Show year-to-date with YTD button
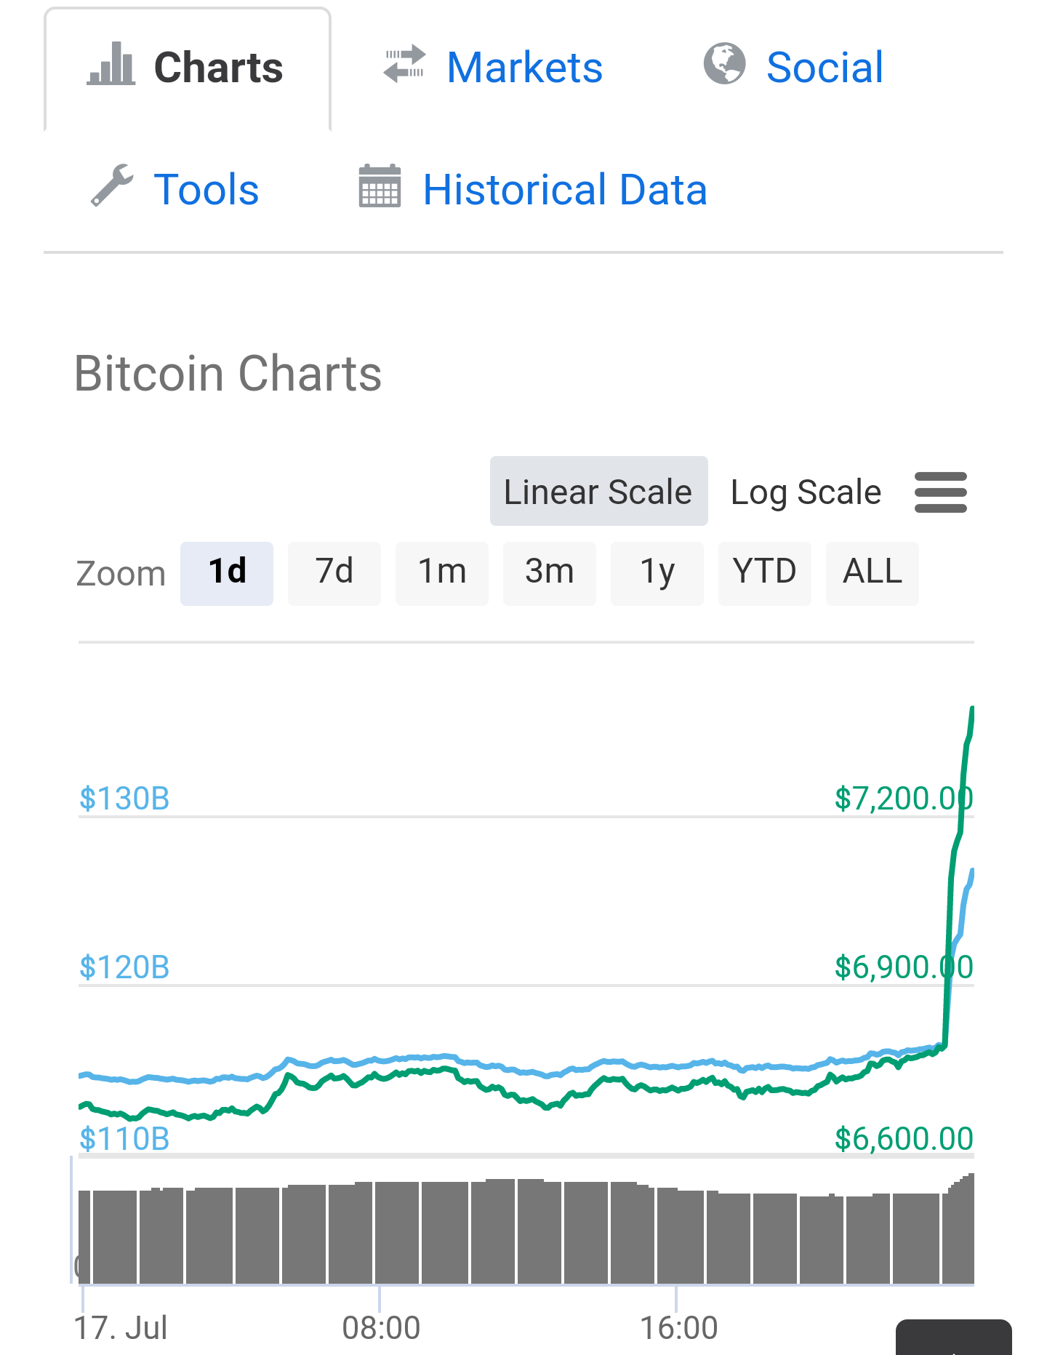 [x=765, y=573]
